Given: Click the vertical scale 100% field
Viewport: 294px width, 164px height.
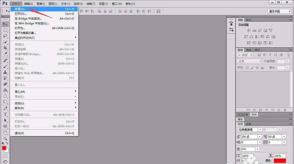Looking at the screenshot, I should tap(247, 156).
